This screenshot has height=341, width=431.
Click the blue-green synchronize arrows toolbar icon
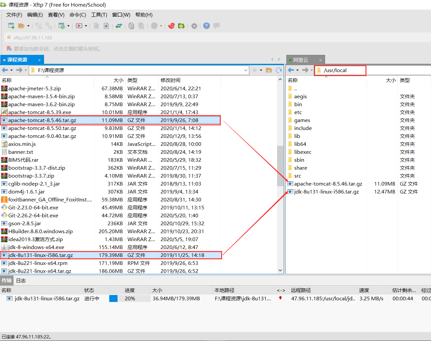pyautogui.click(x=119, y=26)
